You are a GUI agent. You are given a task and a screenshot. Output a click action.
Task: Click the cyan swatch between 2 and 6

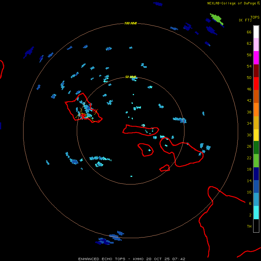pyautogui.click(x=256, y=213)
